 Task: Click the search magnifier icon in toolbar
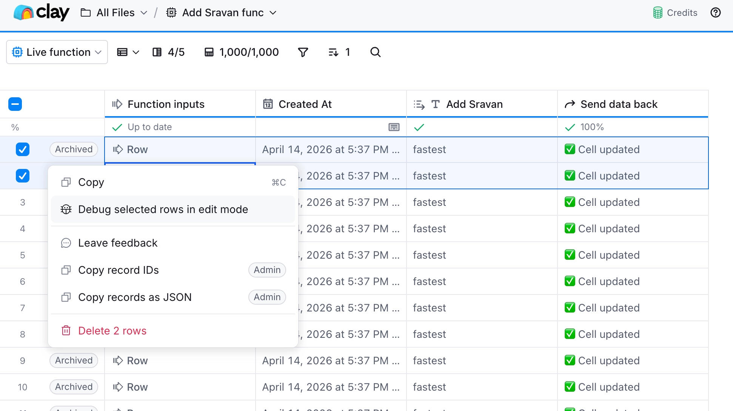coord(375,52)
